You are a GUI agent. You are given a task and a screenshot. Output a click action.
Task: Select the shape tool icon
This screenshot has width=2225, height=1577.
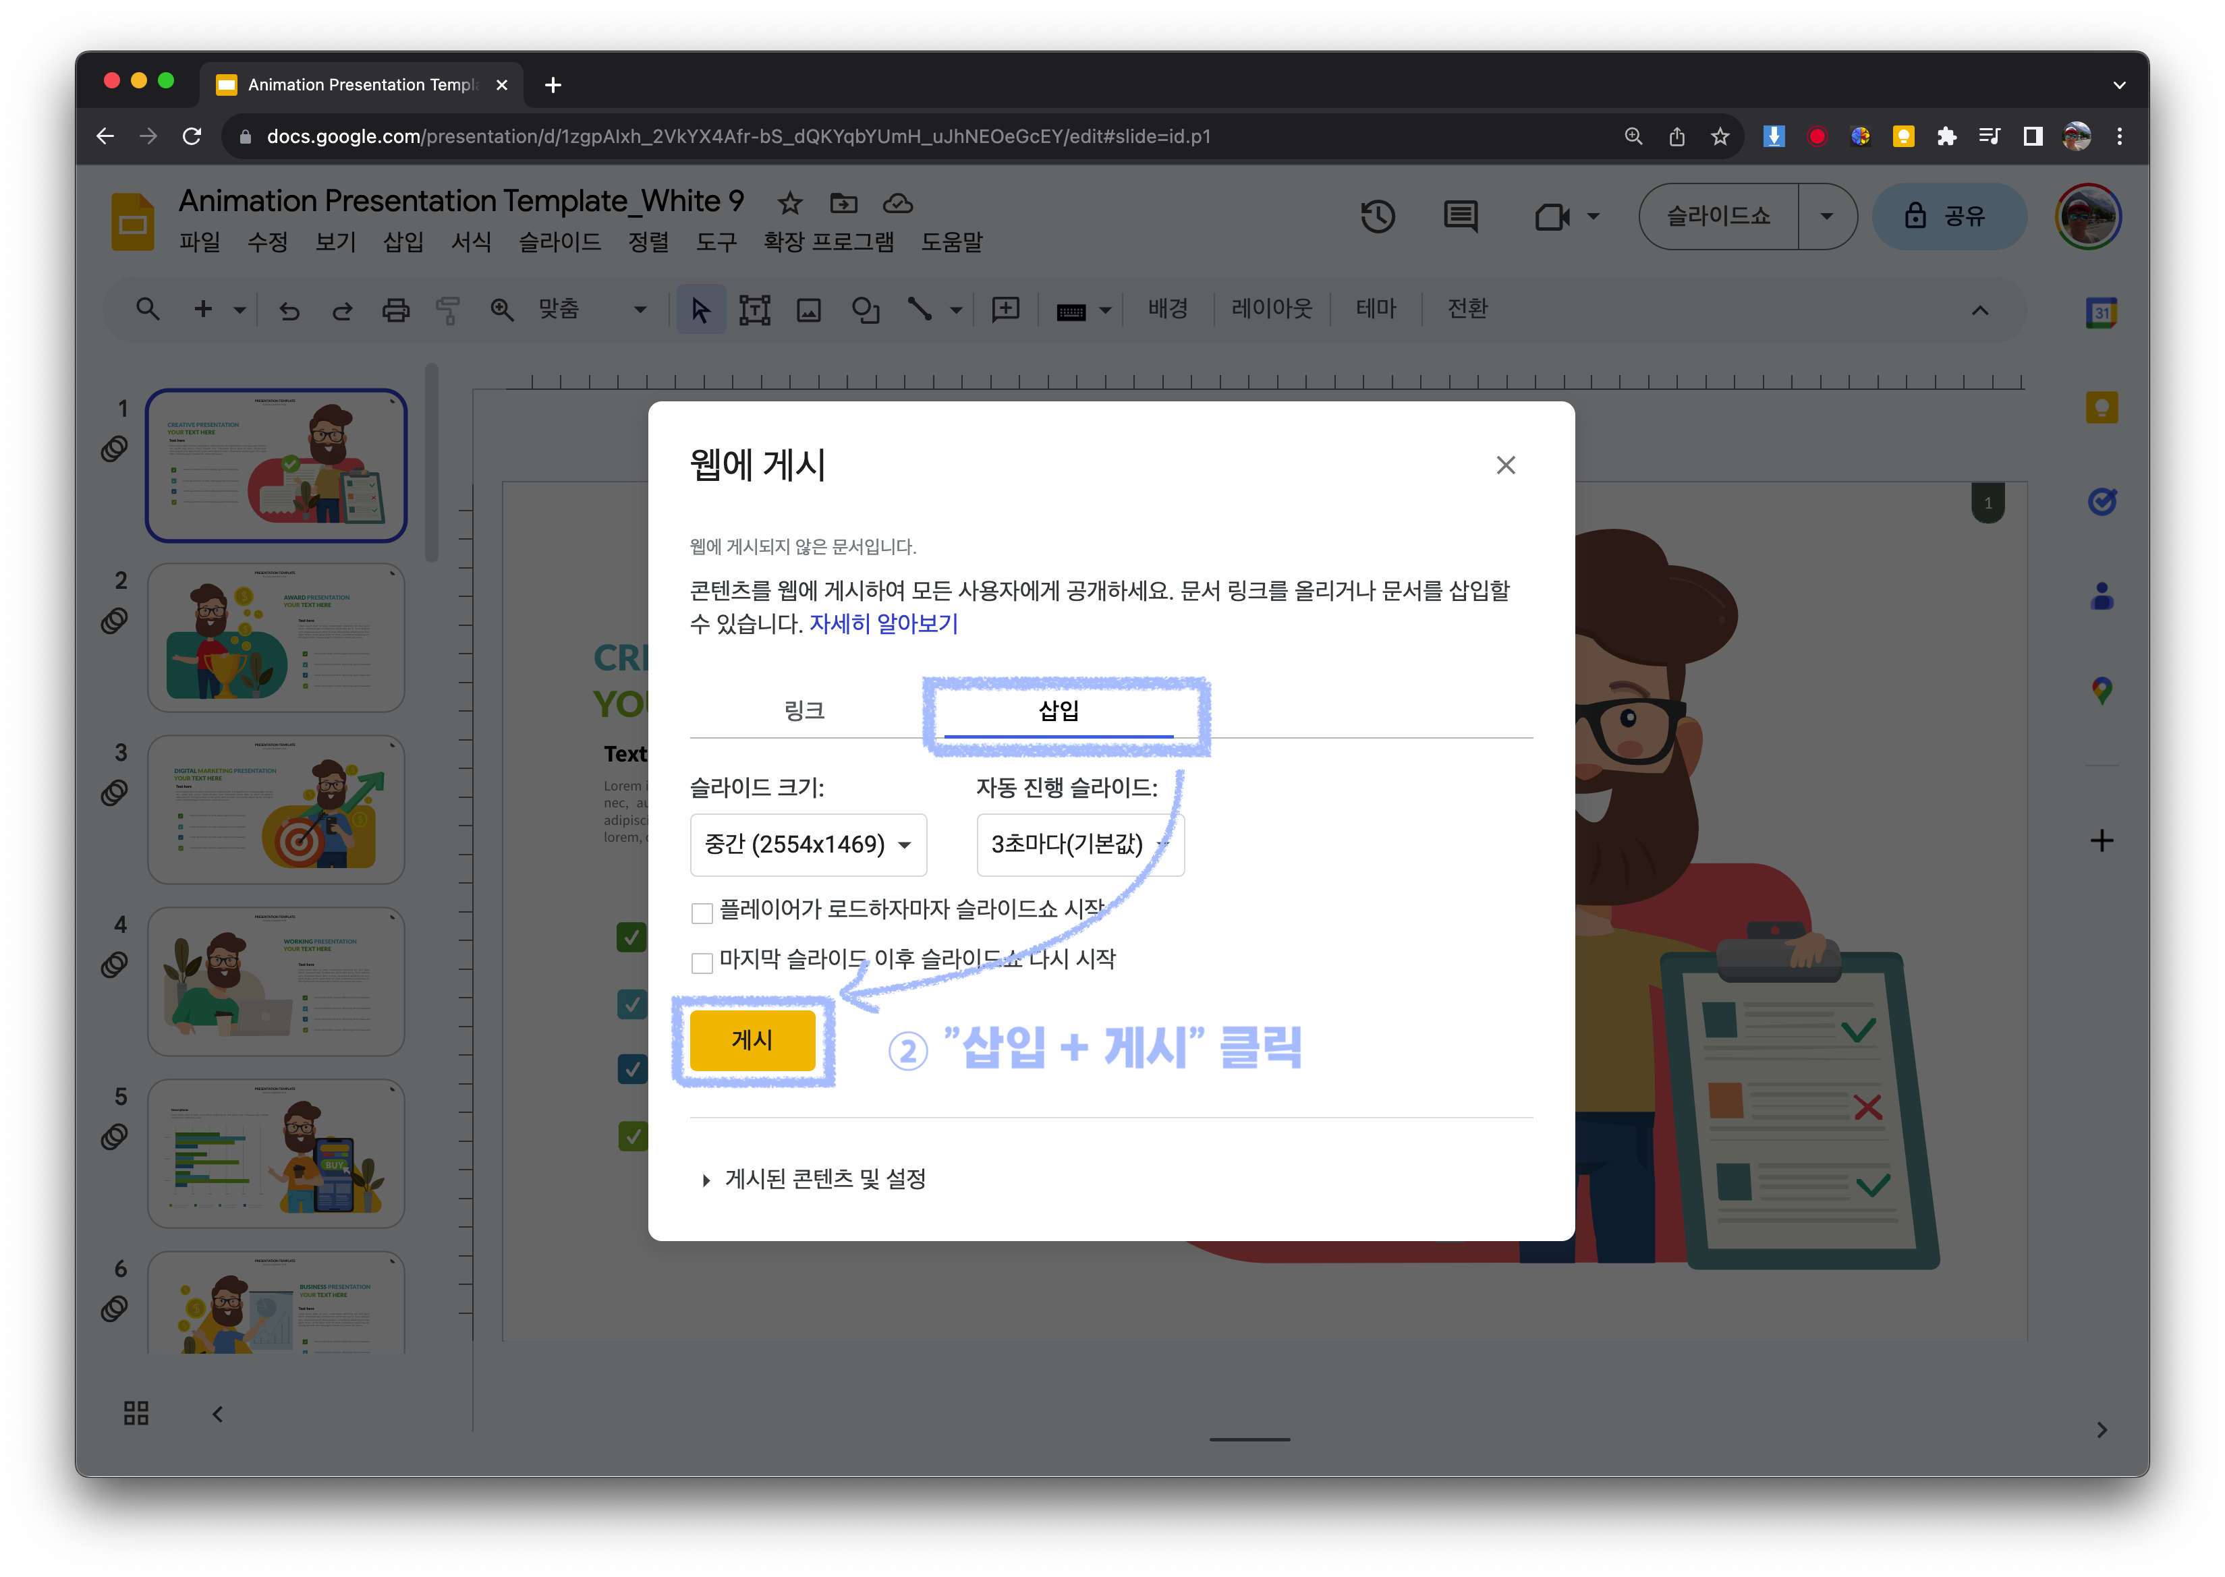coord(864,310)
